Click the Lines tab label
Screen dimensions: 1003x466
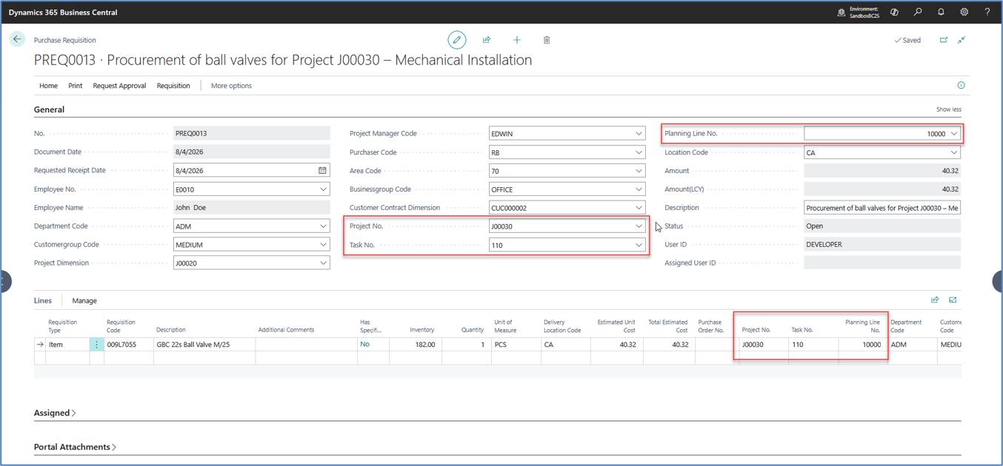43,300
